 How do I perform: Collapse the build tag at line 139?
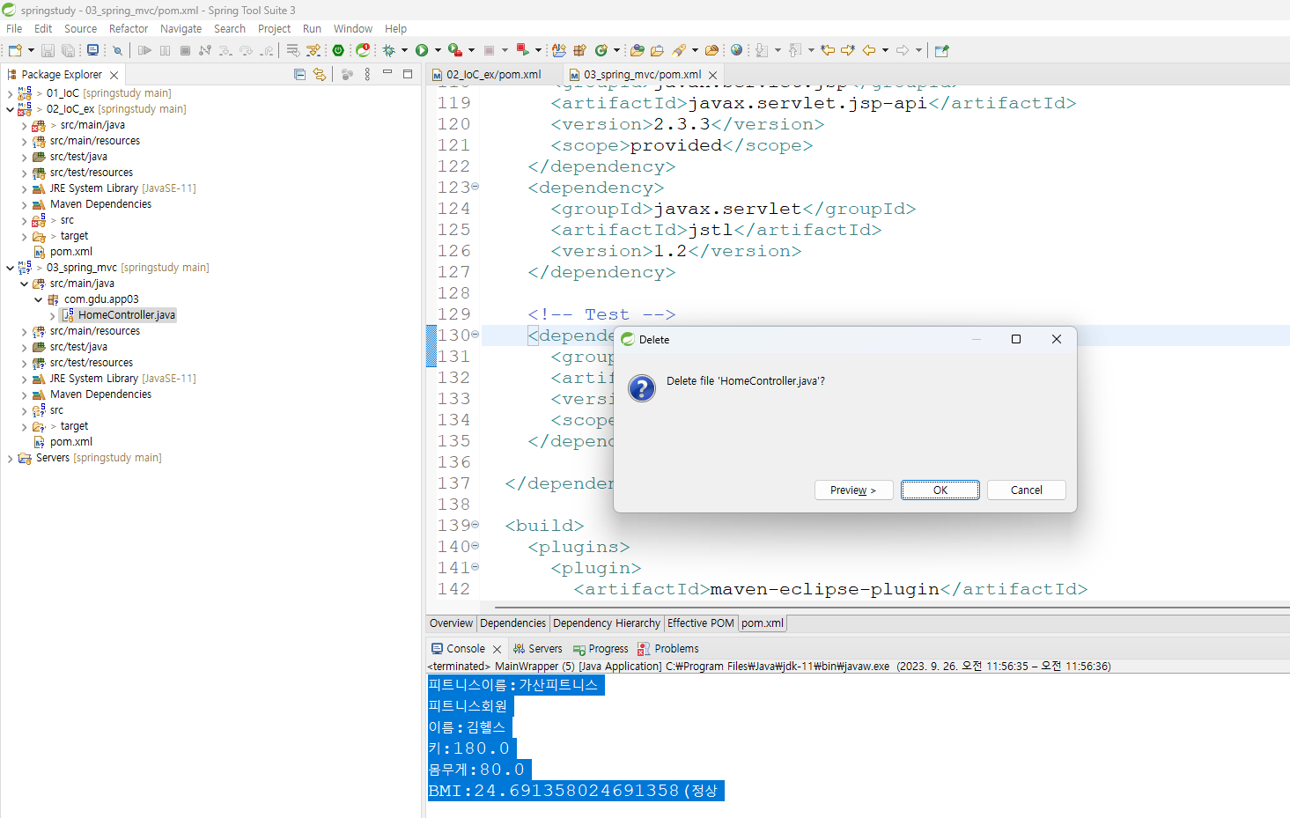click(x=475, y=525)
